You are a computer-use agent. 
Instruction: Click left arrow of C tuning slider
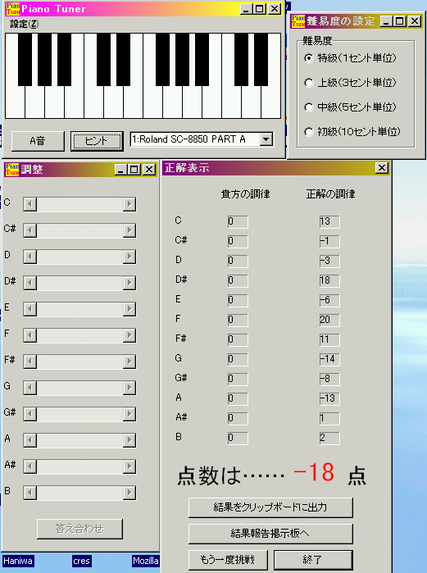point(30,204)
